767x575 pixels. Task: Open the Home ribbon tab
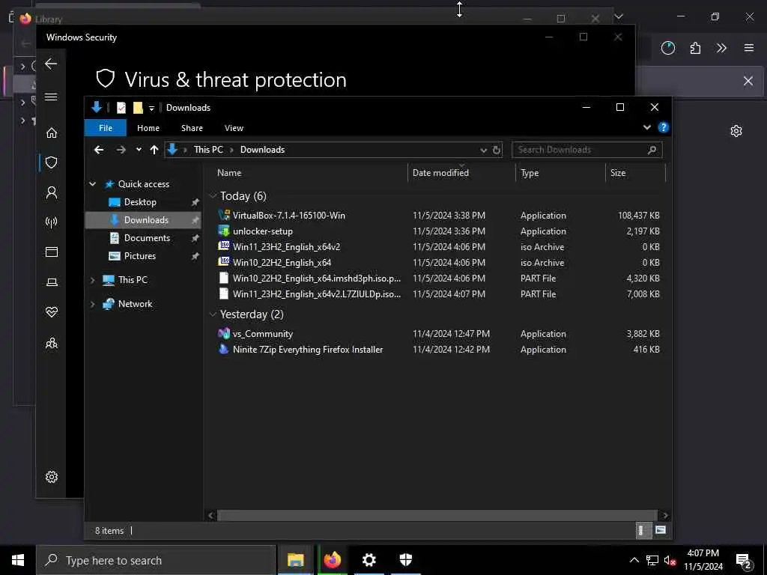pos(148,127)
